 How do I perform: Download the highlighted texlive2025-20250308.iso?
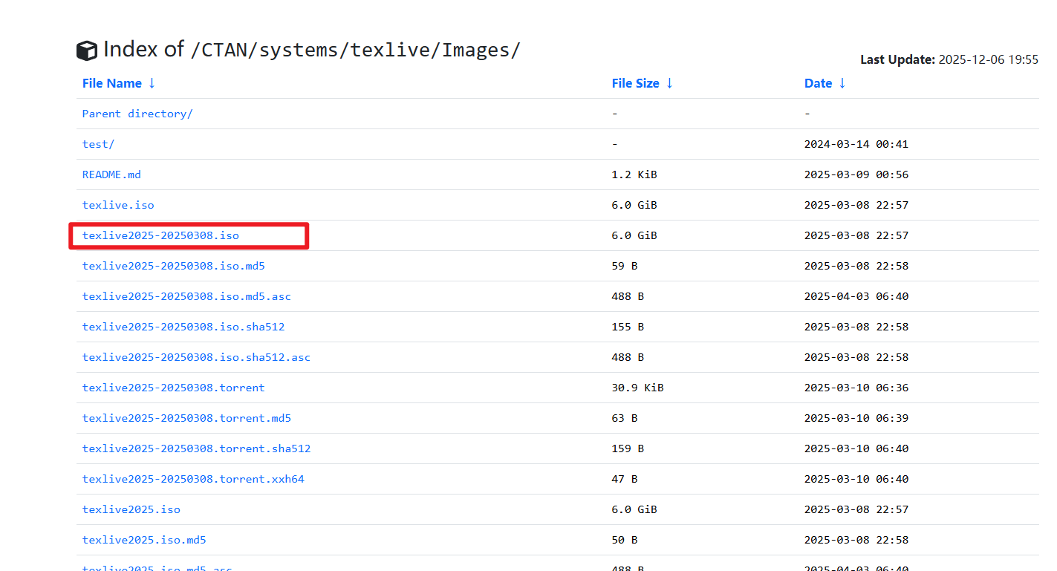click(160, 235)
